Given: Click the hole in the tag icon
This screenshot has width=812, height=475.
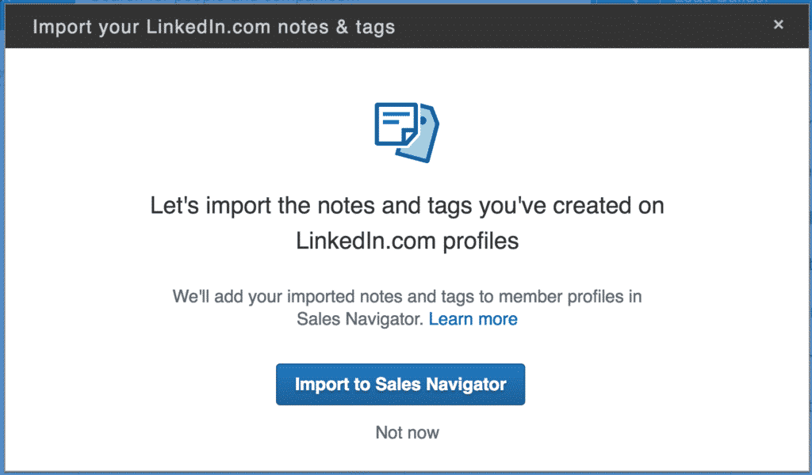Looking at the screenshot, I should click(x=423, y=120).
